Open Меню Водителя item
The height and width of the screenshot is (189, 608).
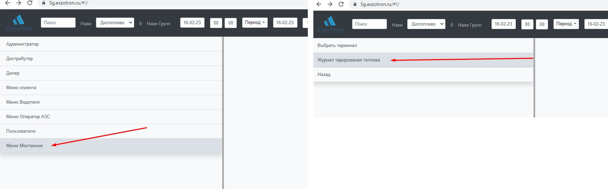(111, 102)
